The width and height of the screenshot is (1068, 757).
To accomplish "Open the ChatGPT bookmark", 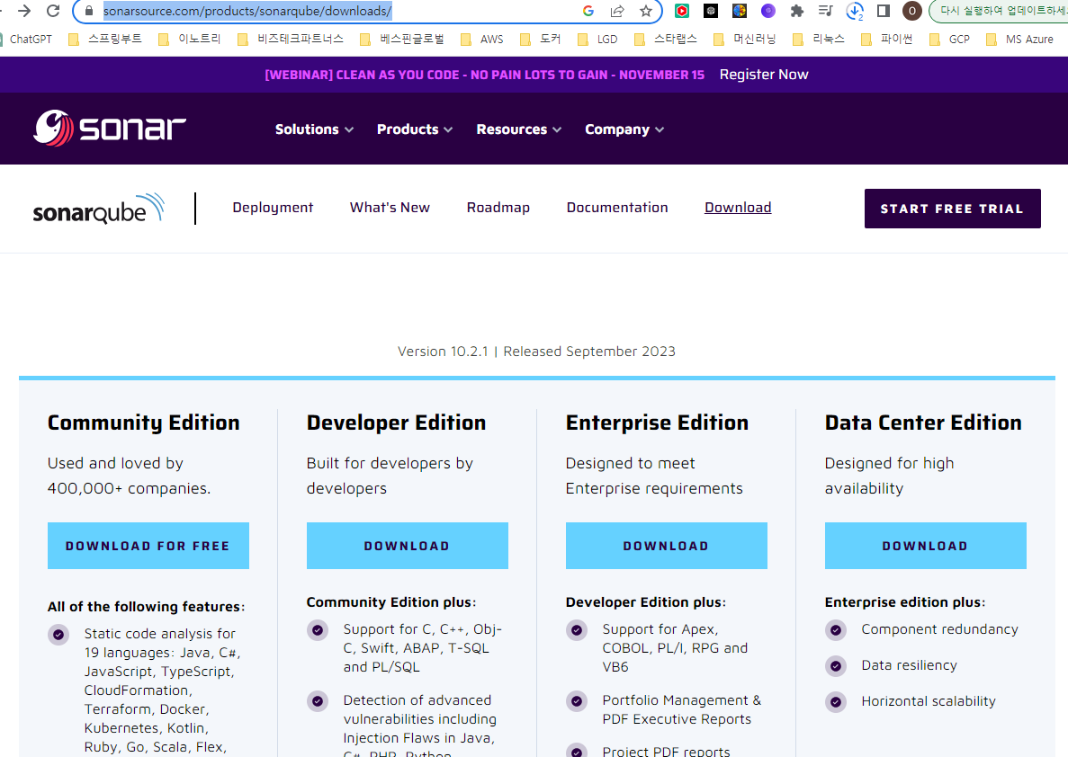I will pos(26,40).
